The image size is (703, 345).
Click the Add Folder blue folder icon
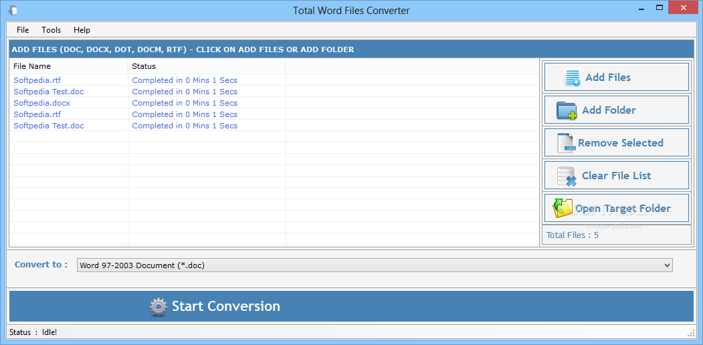(567, 111)
